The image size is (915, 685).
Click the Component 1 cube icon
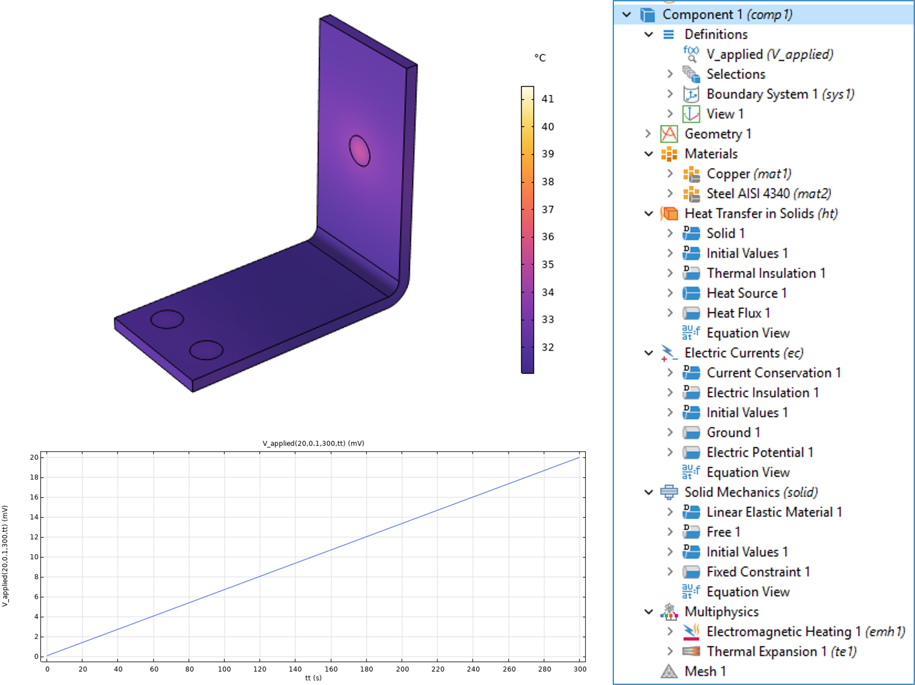tap(647, 15)
